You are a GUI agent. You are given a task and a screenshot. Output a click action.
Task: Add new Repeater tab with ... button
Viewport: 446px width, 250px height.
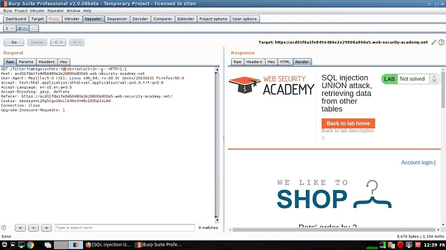[33, 28]
